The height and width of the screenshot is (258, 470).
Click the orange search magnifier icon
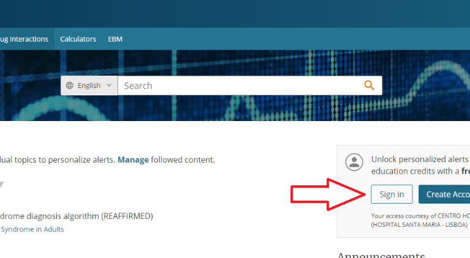[x=369, y=86]
